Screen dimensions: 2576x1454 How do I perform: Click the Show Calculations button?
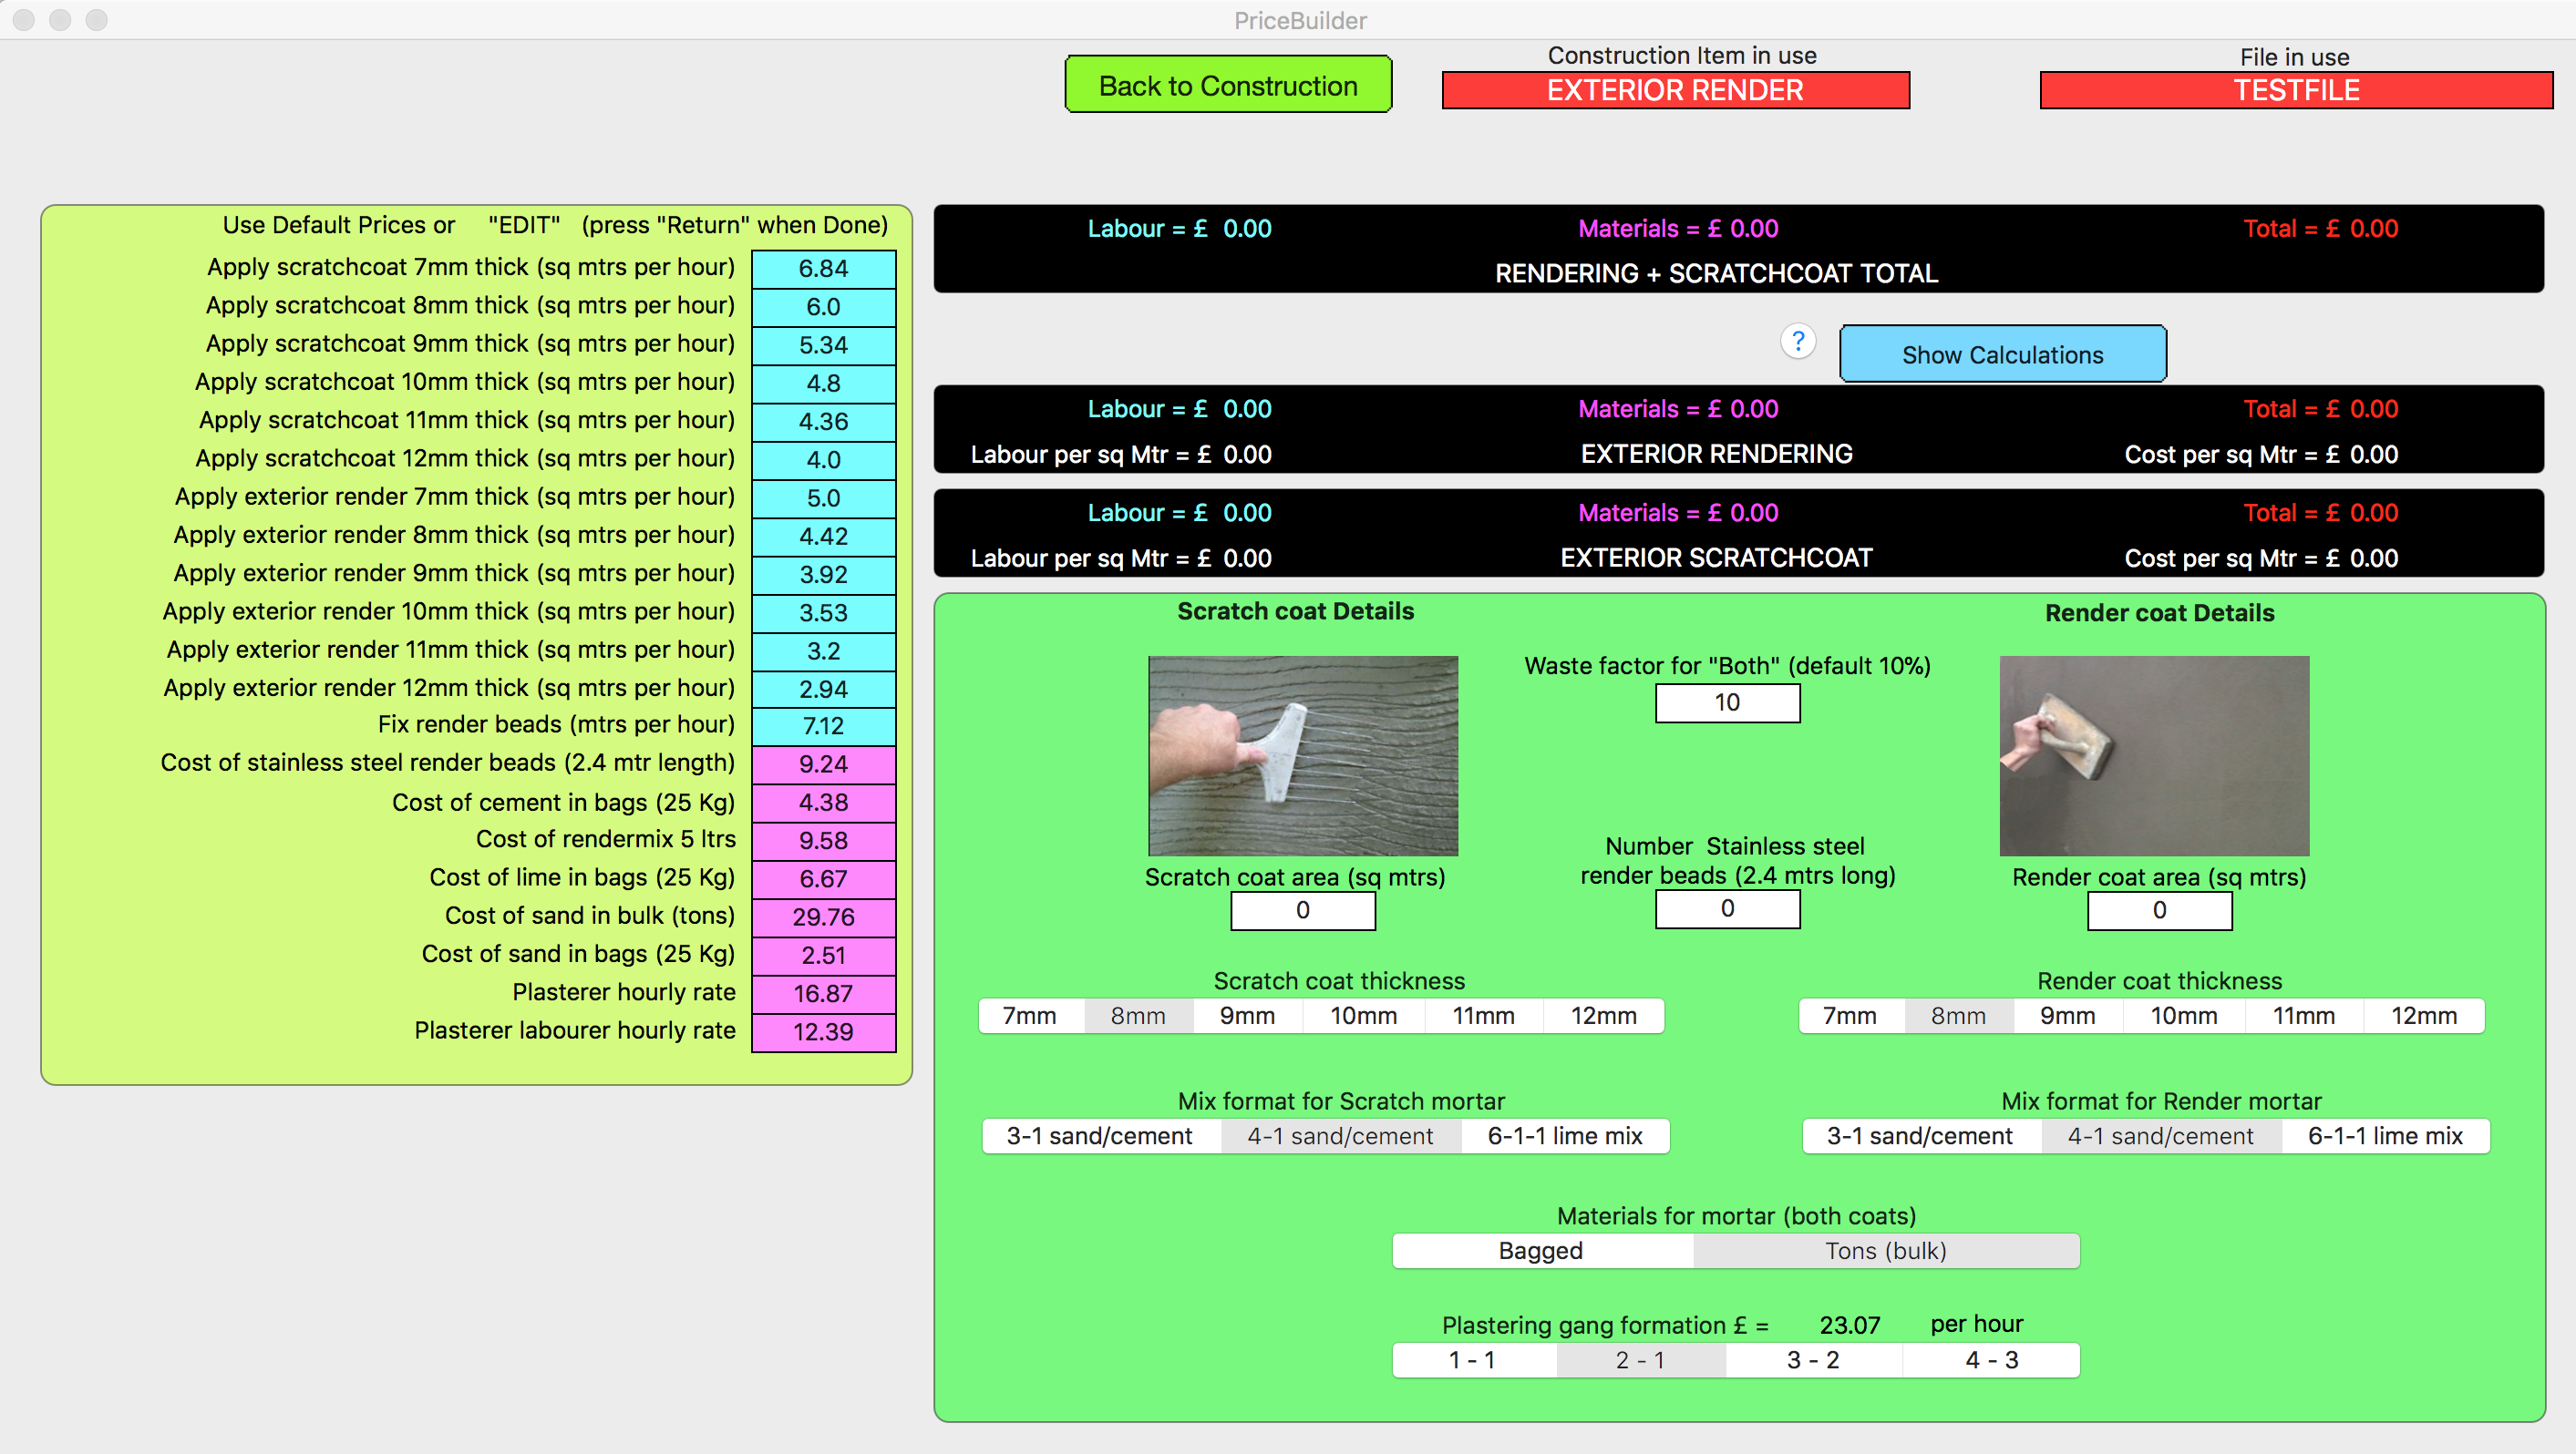pos(2002,354)
